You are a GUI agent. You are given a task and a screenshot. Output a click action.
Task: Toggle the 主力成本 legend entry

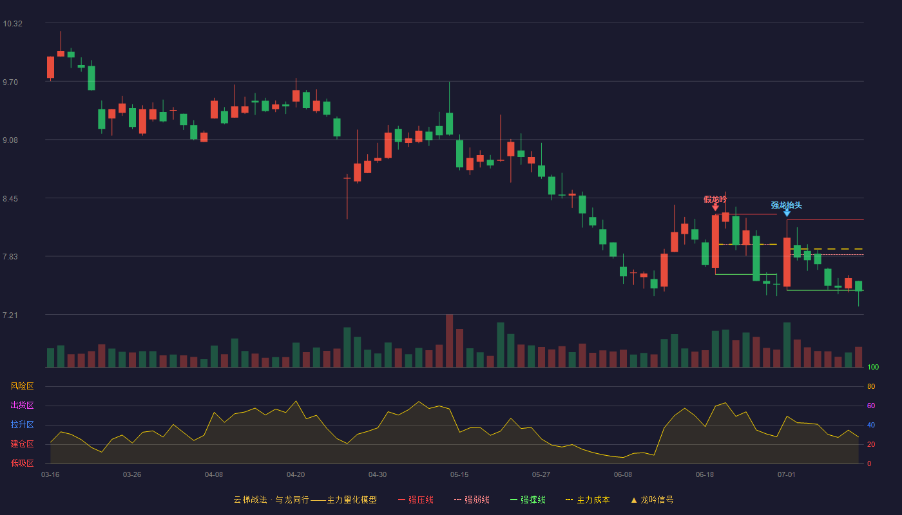coord(588,500)
